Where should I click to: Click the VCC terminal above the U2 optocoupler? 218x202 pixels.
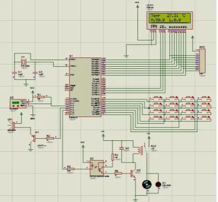pyautogui.click(x=83, y=147)
